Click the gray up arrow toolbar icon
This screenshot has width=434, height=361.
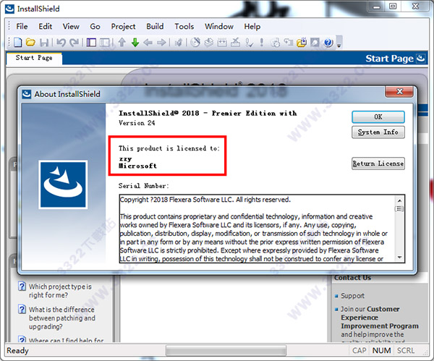click(x=122, y=43)
